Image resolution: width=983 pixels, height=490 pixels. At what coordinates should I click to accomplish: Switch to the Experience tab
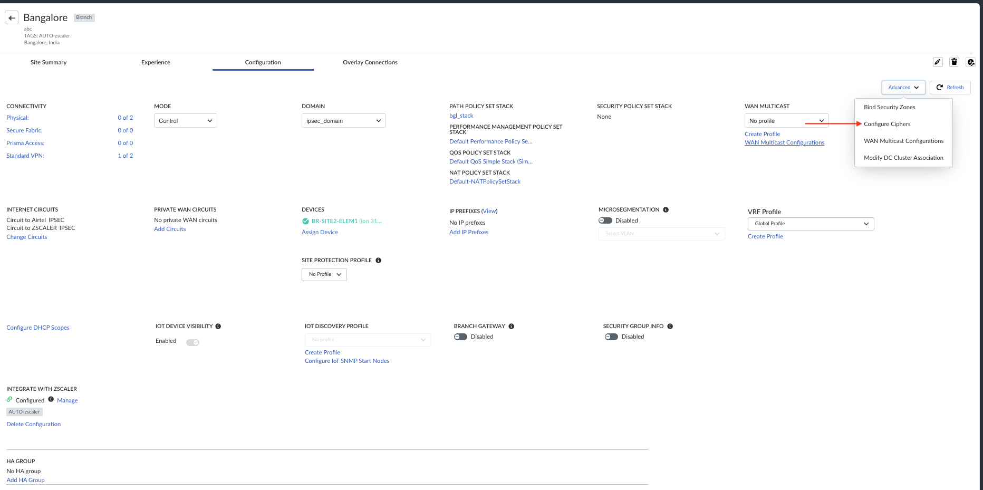pos(156,62)
